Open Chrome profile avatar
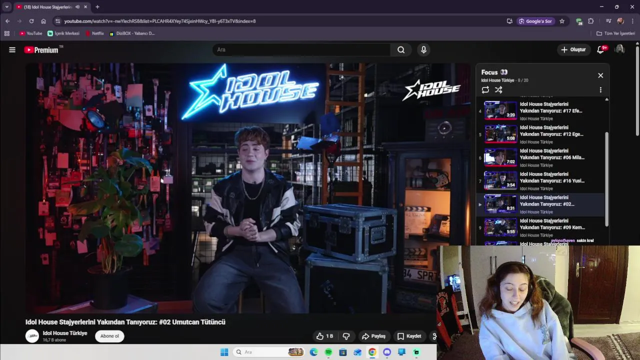This screenshot has height=360, width=640. click(x=620, y=21)
